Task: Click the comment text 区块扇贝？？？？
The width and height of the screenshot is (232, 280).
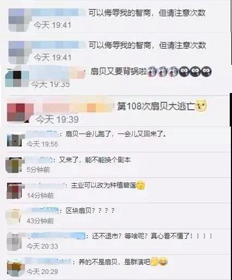Action: point(90,210)
